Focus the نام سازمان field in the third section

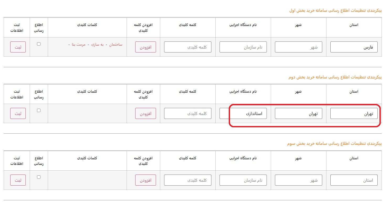(x=243, y=180)
